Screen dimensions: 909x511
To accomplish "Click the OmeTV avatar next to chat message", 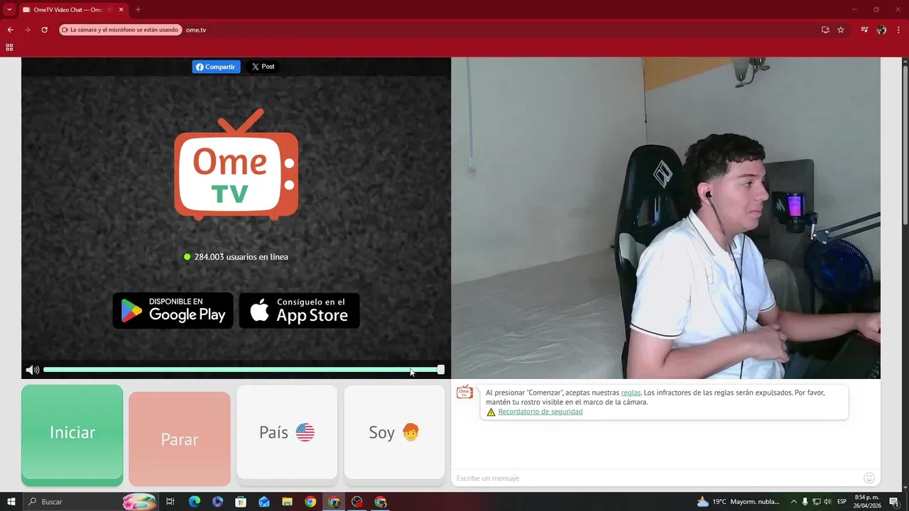I will pos(465,392).
